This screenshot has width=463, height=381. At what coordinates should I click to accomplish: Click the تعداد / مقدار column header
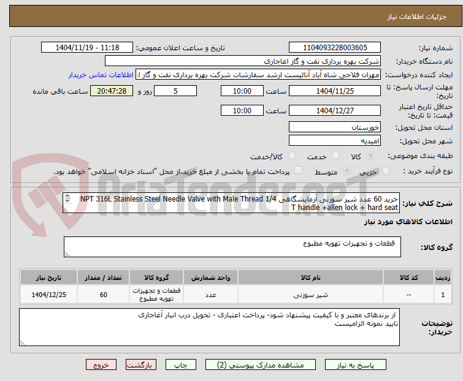103,277
